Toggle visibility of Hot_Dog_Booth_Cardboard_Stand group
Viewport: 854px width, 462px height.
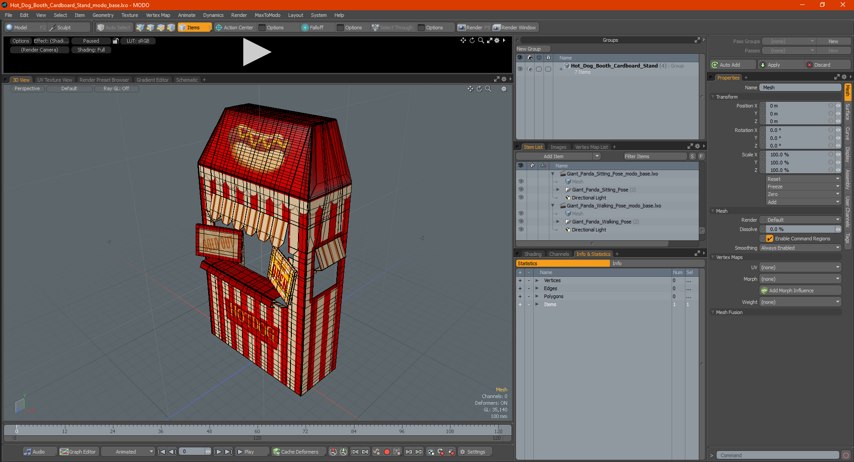[x=520, y=69]
